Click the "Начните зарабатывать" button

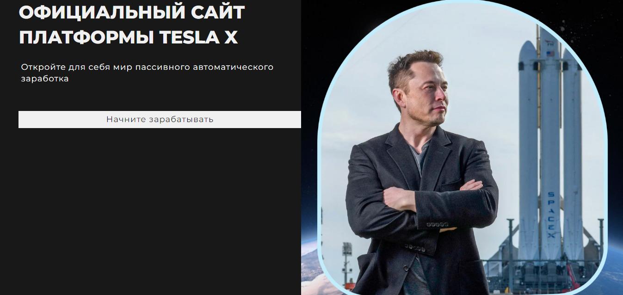(160, 119)
